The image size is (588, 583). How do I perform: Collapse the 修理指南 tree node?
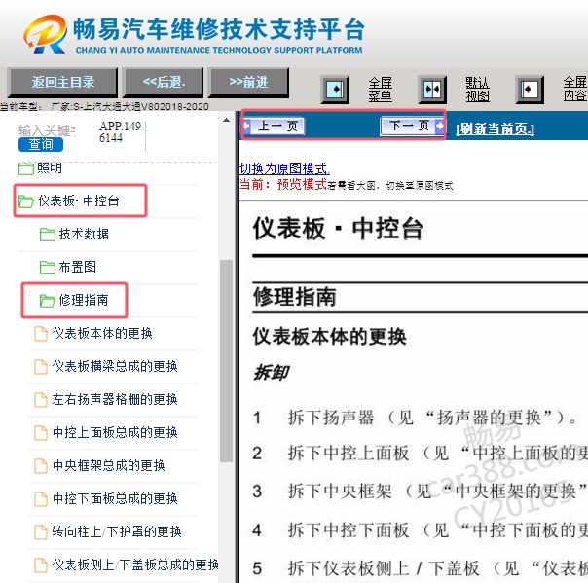(84, 301)
